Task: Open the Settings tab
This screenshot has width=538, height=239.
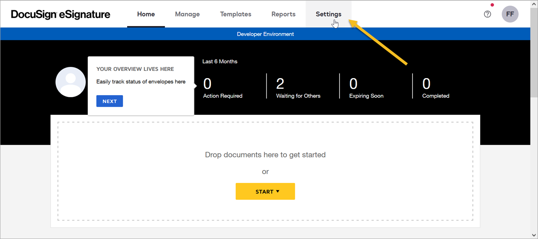Action: click(x=328, y=14)
